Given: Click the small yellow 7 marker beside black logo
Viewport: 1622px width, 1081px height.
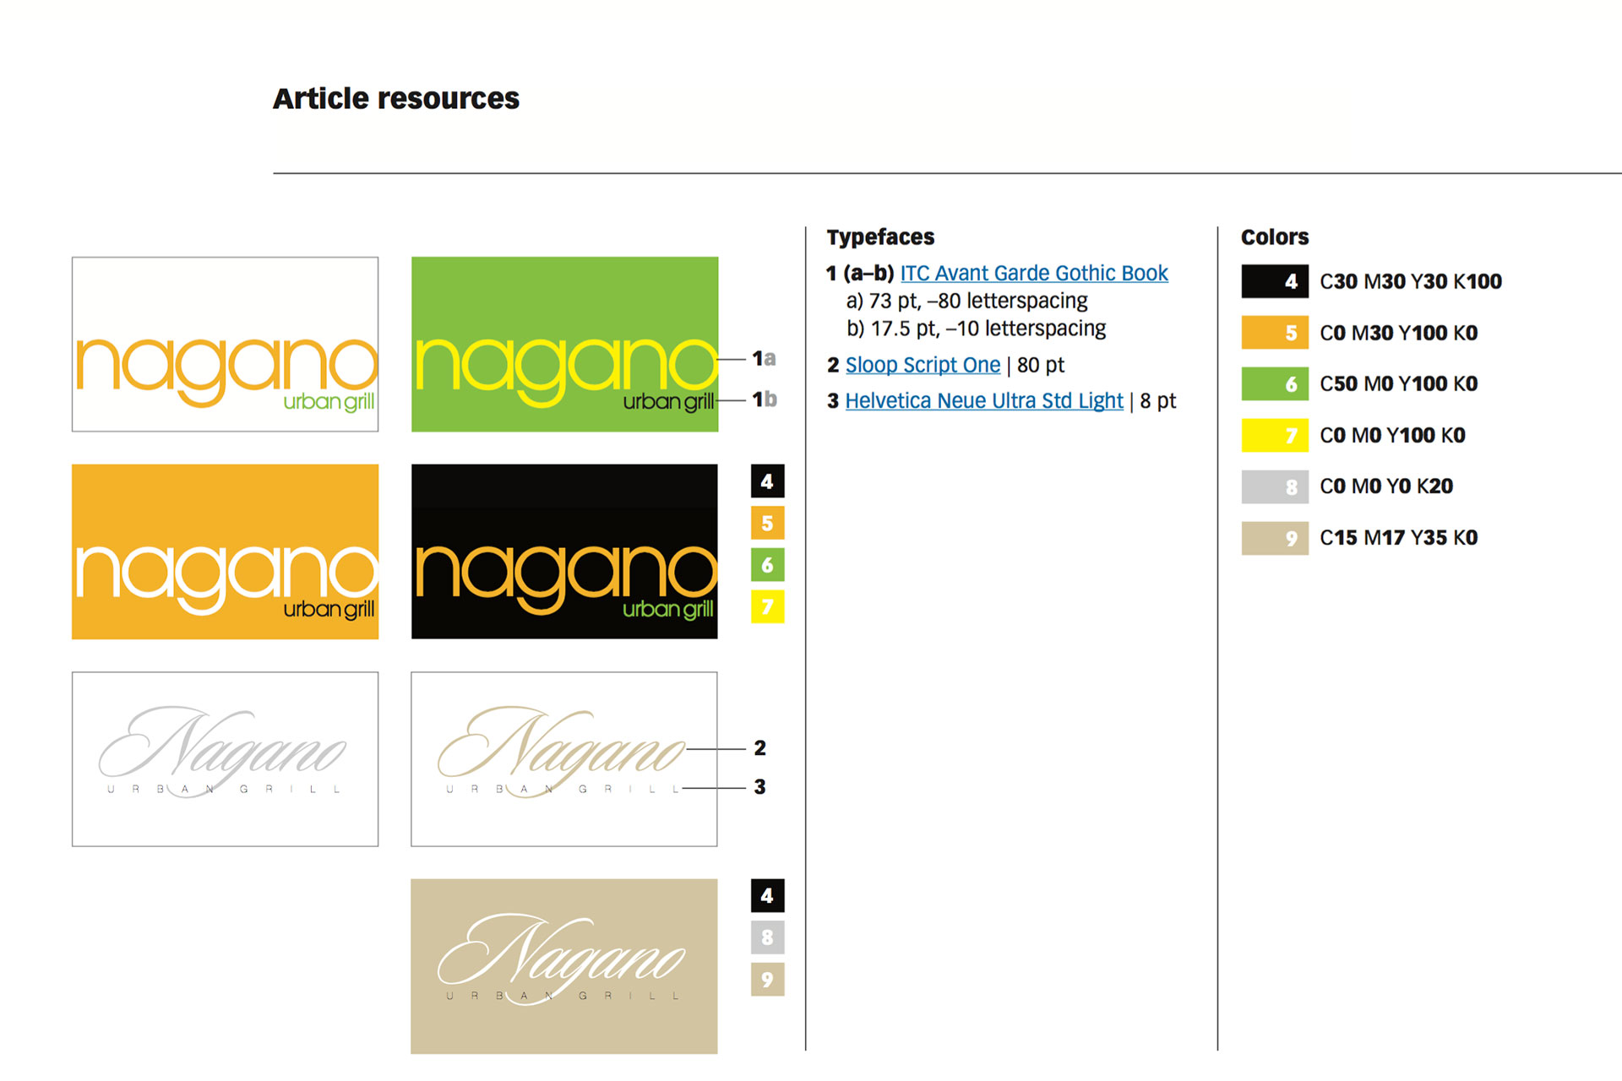Looking at the screenshot, I should pos(767,606).
